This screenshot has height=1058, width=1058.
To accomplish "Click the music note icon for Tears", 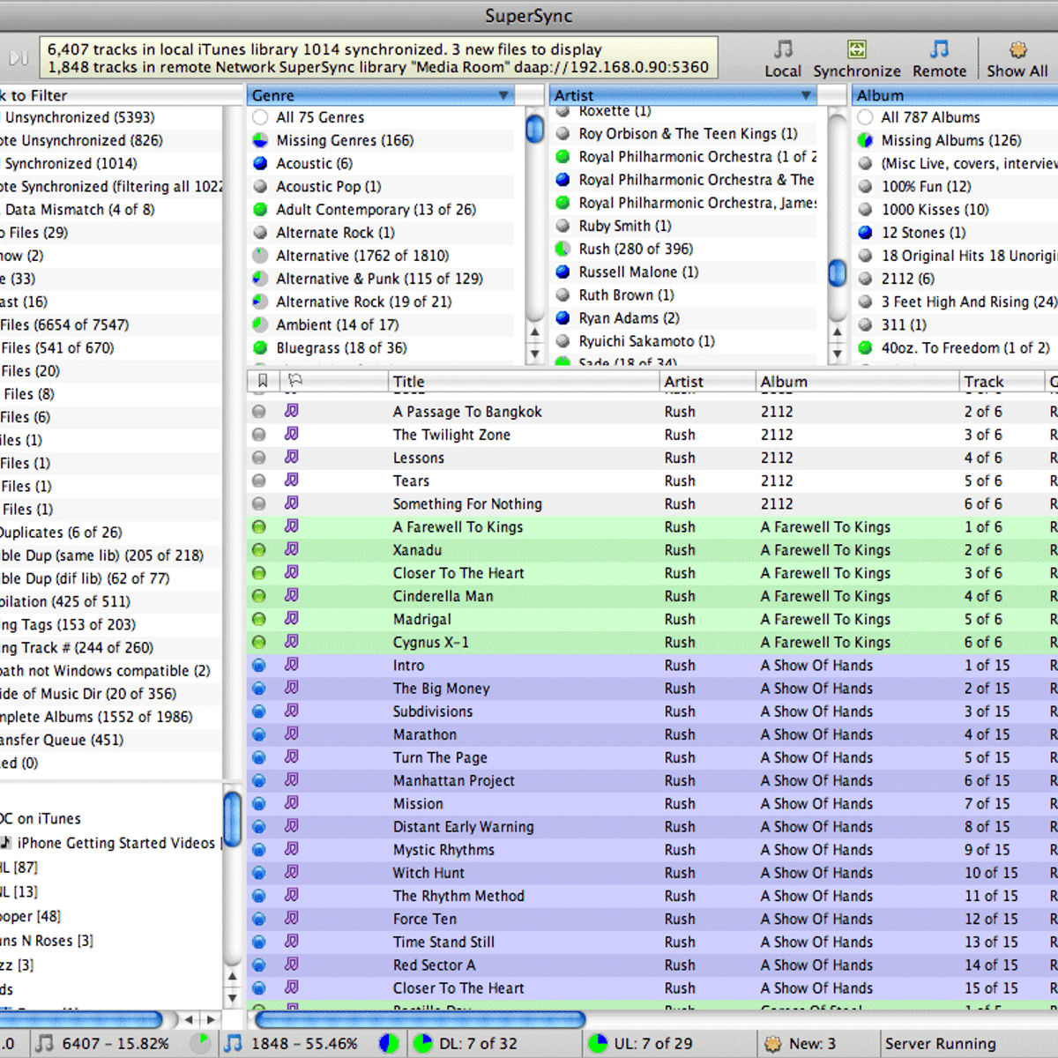I will tap(291, 481).
